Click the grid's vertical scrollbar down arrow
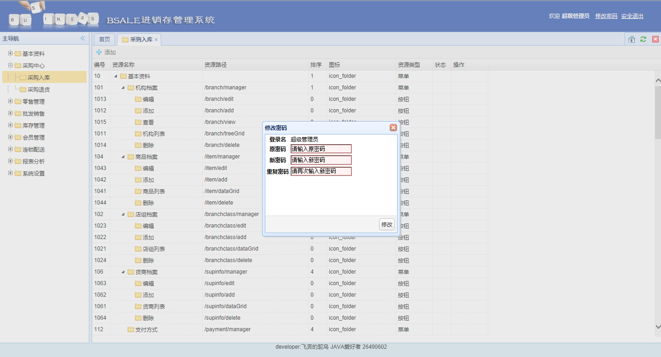This screenshot has width=661, height=357. click(x=658, y=327)
